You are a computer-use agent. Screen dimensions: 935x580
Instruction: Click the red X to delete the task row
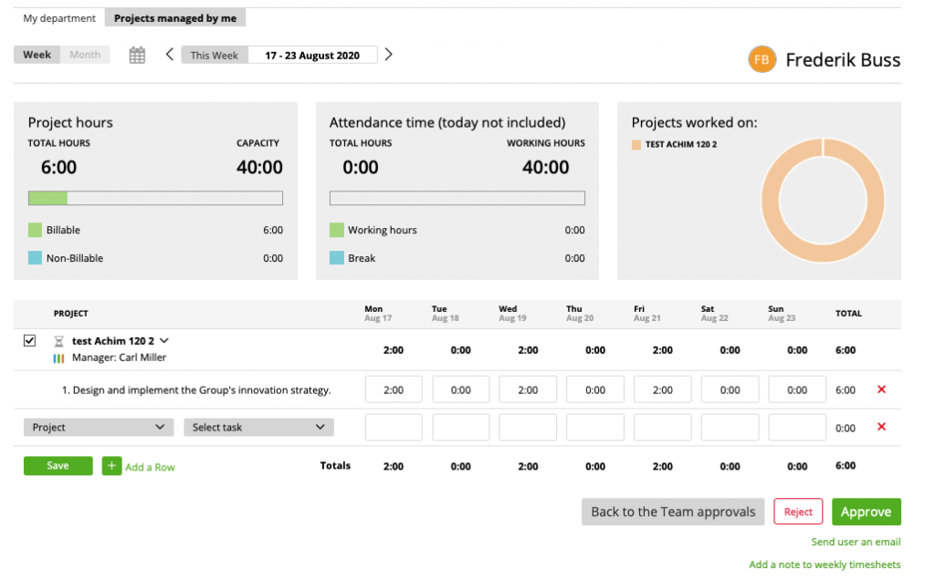click(881, 389)
